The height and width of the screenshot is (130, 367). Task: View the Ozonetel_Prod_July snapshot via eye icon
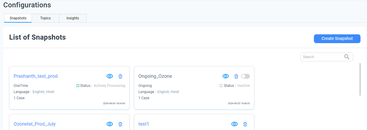[x=110, y=124]
